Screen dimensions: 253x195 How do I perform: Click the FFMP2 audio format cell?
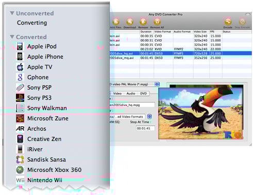179,49
